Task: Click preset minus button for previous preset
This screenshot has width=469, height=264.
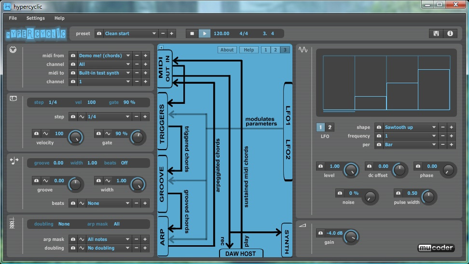Action: 163,33
